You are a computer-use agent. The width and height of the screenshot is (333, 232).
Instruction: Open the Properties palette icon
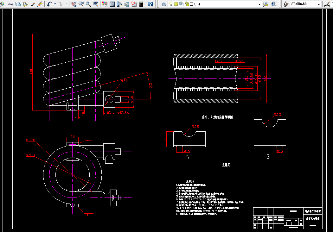point(105,4)
